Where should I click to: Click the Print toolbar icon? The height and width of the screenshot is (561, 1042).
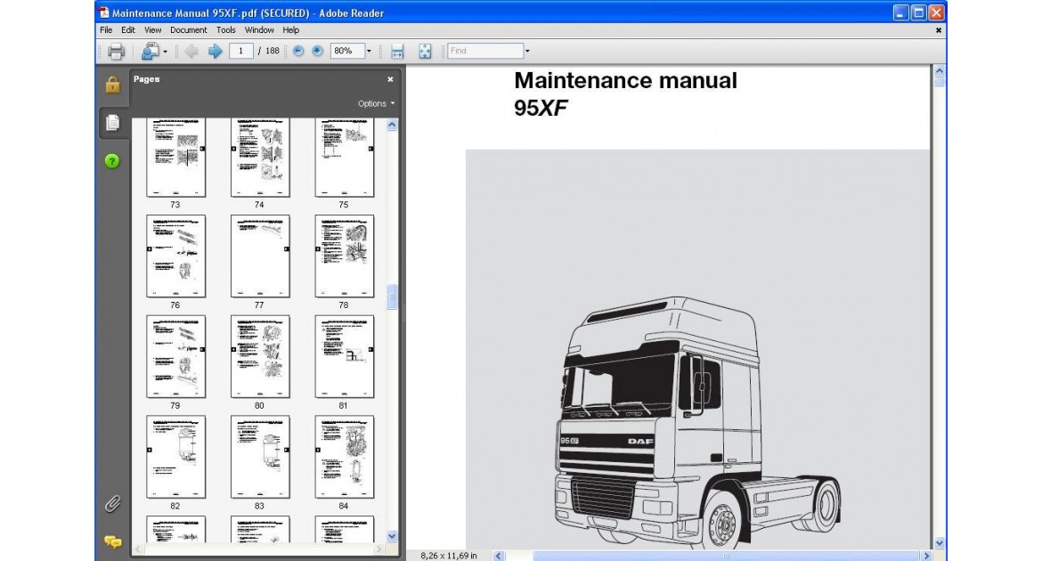117,51
